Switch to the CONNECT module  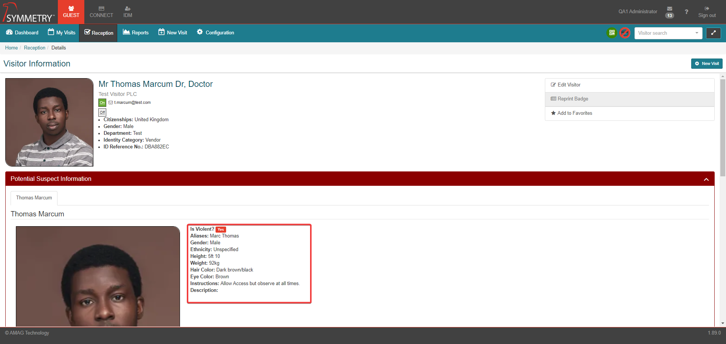(x=101, y=12)
